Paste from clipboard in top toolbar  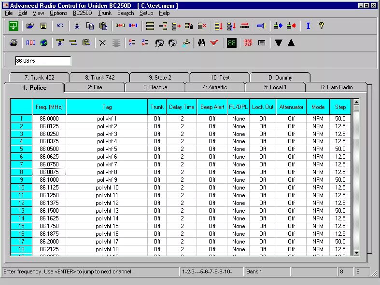[103, 26]
